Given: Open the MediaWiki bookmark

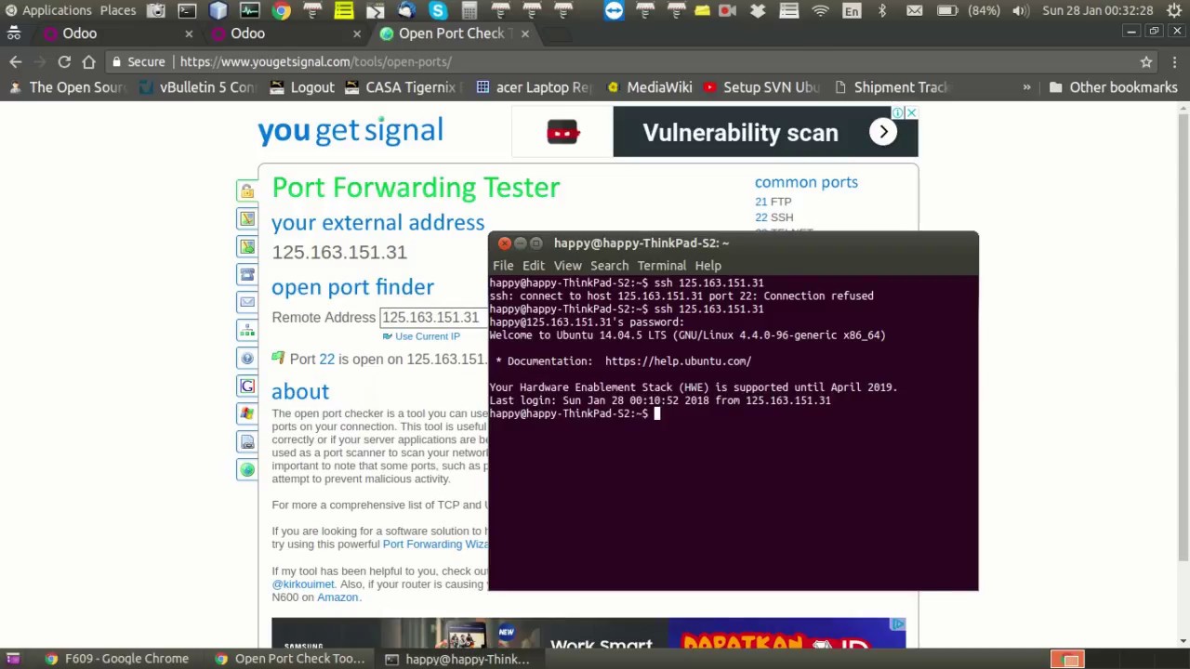Looking at the screenshot, I should point(649,87).
